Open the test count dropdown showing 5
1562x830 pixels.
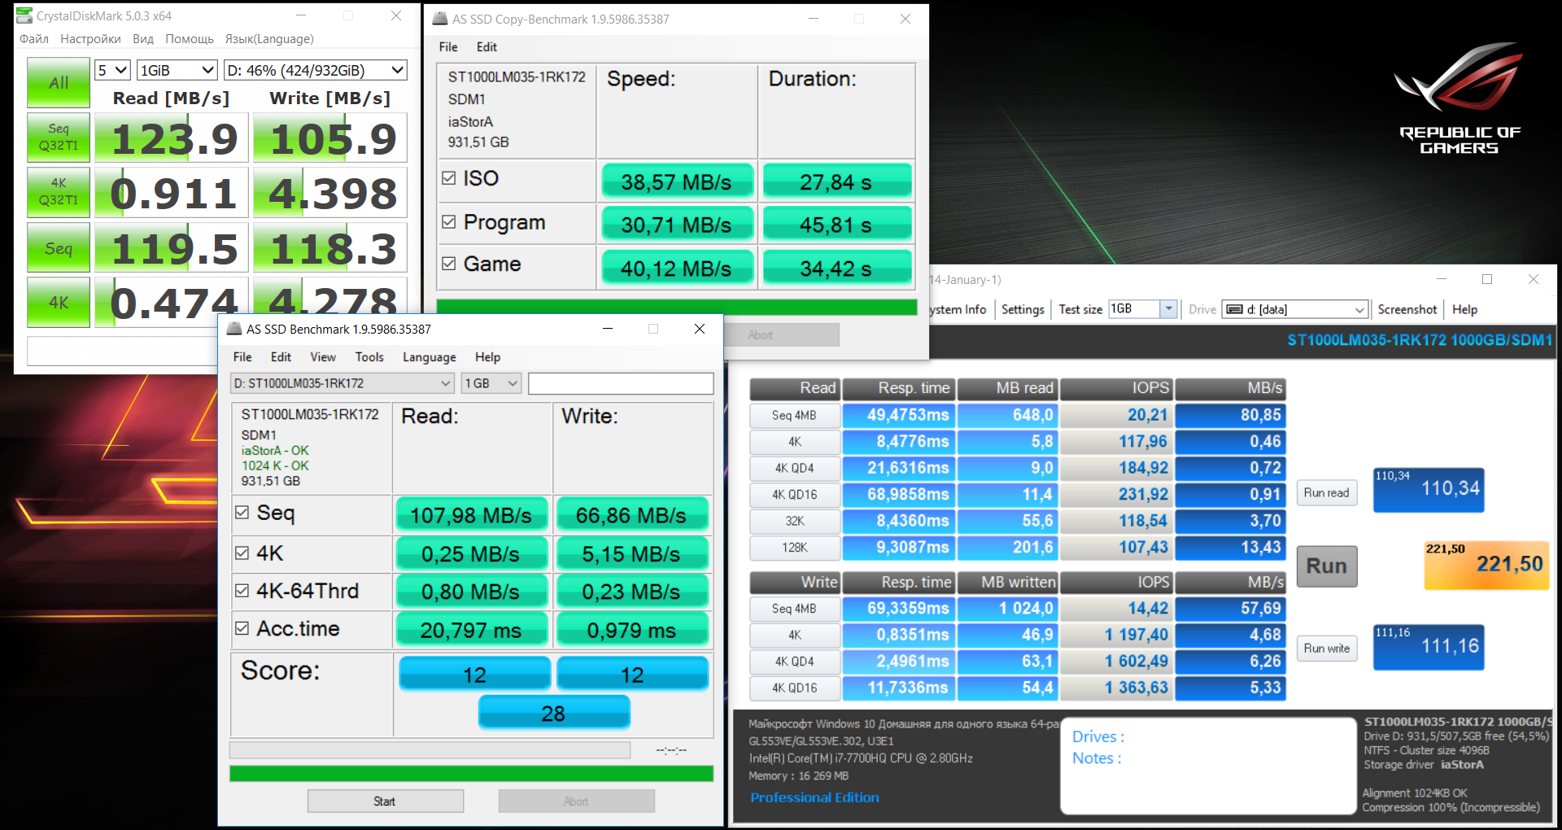[112, 70]
